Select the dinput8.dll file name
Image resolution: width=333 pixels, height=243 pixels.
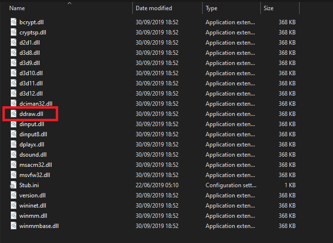click(33, 134)
